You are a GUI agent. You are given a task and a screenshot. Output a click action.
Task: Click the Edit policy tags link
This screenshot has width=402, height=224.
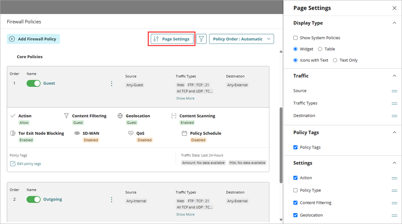pyautogui.click(x=29, y=164)
